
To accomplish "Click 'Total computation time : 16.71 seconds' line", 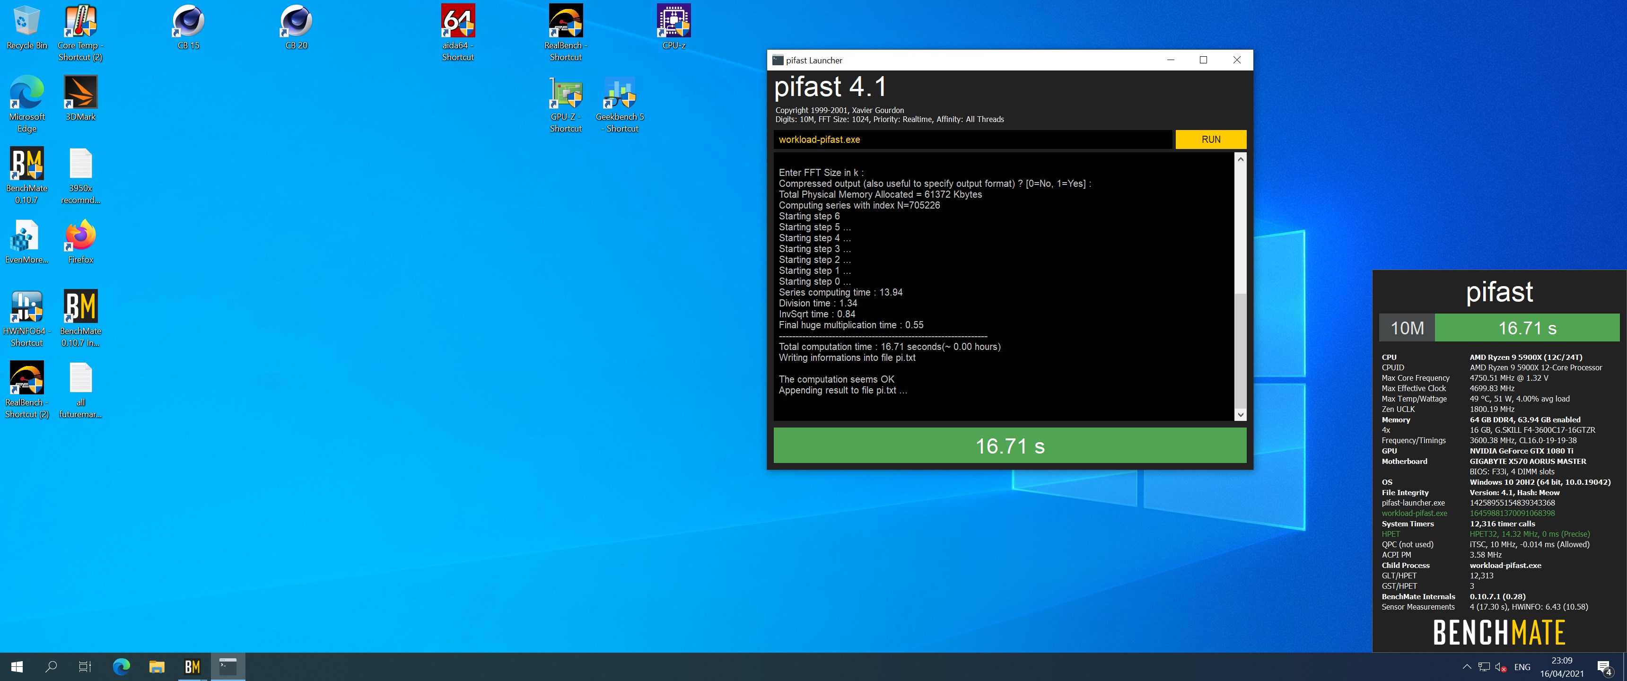I will pyautogui.click(x=889, y=347).
